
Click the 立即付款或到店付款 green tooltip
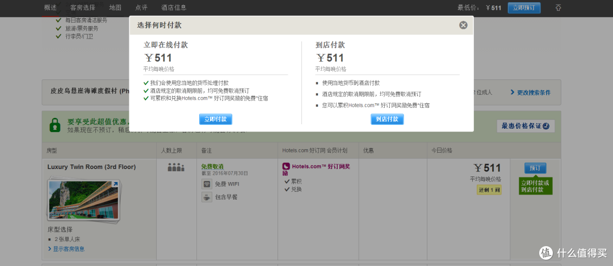535,187
